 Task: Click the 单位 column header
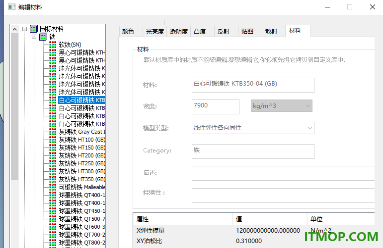tap(341, 219)
